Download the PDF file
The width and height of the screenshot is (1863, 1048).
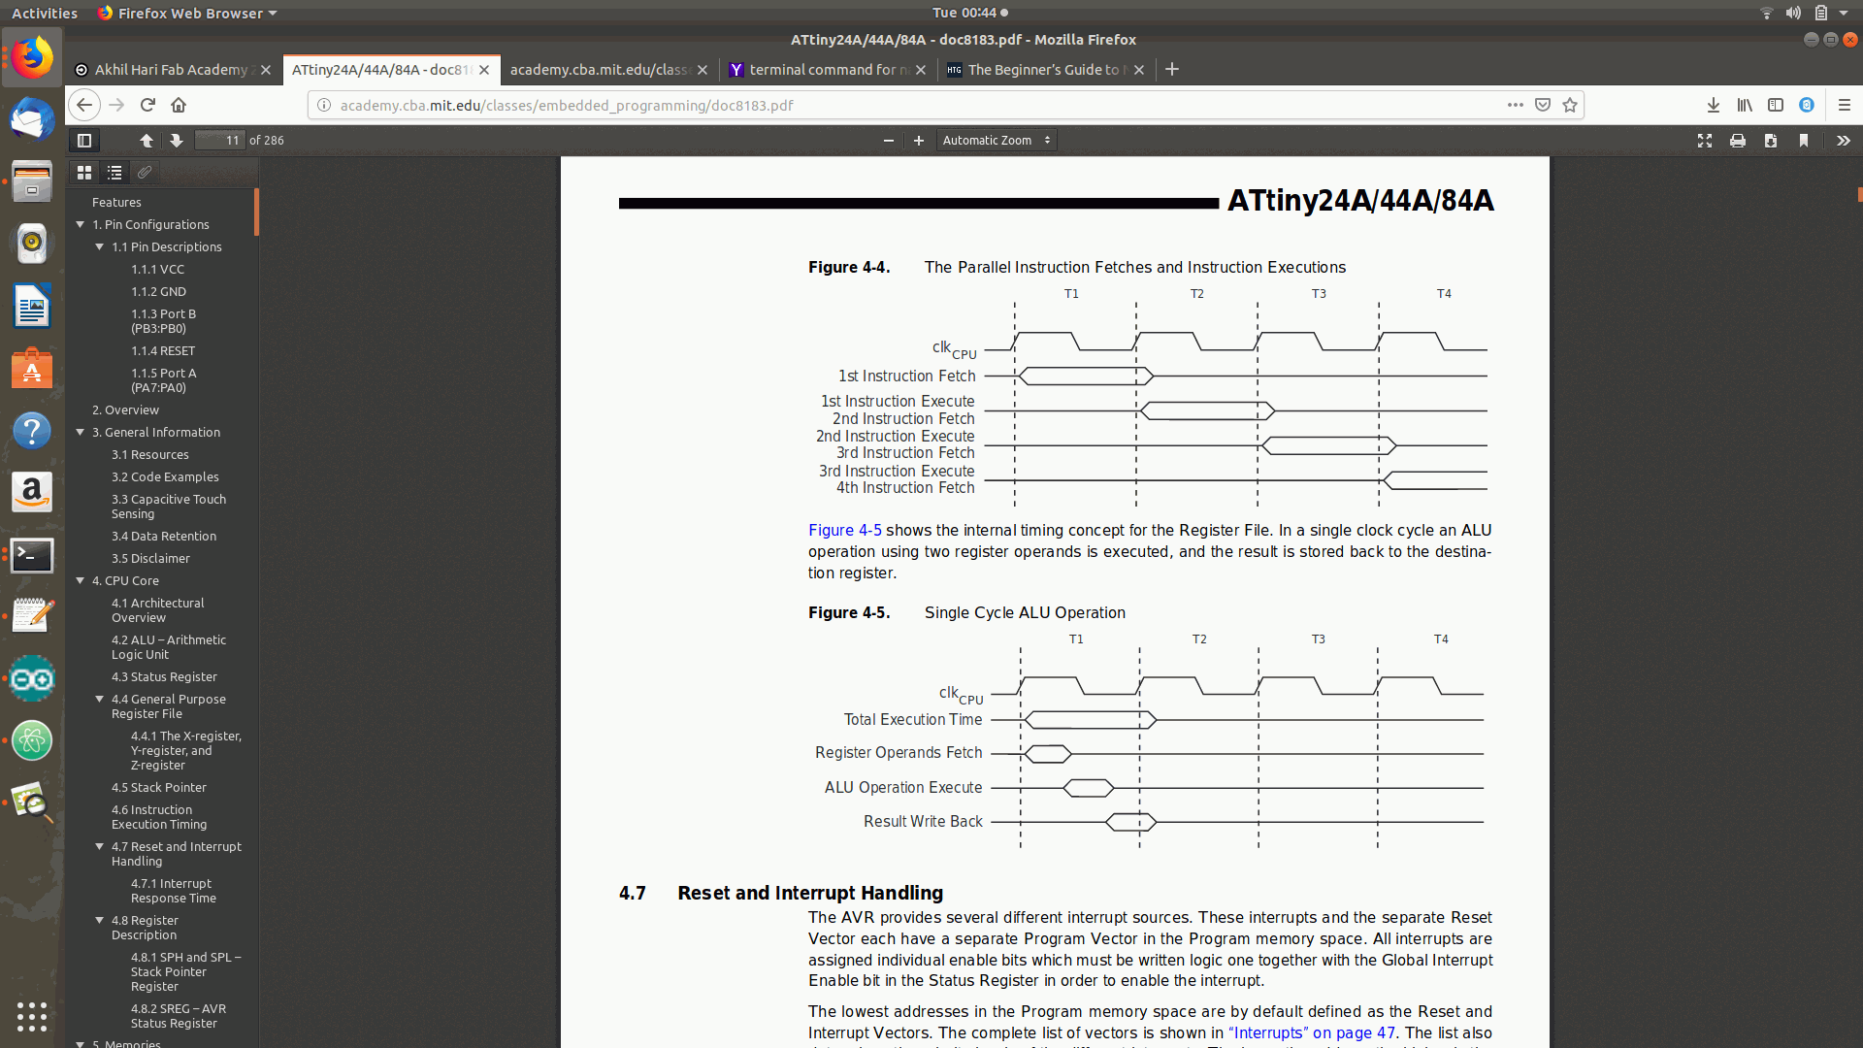[x=1771, y=141]
